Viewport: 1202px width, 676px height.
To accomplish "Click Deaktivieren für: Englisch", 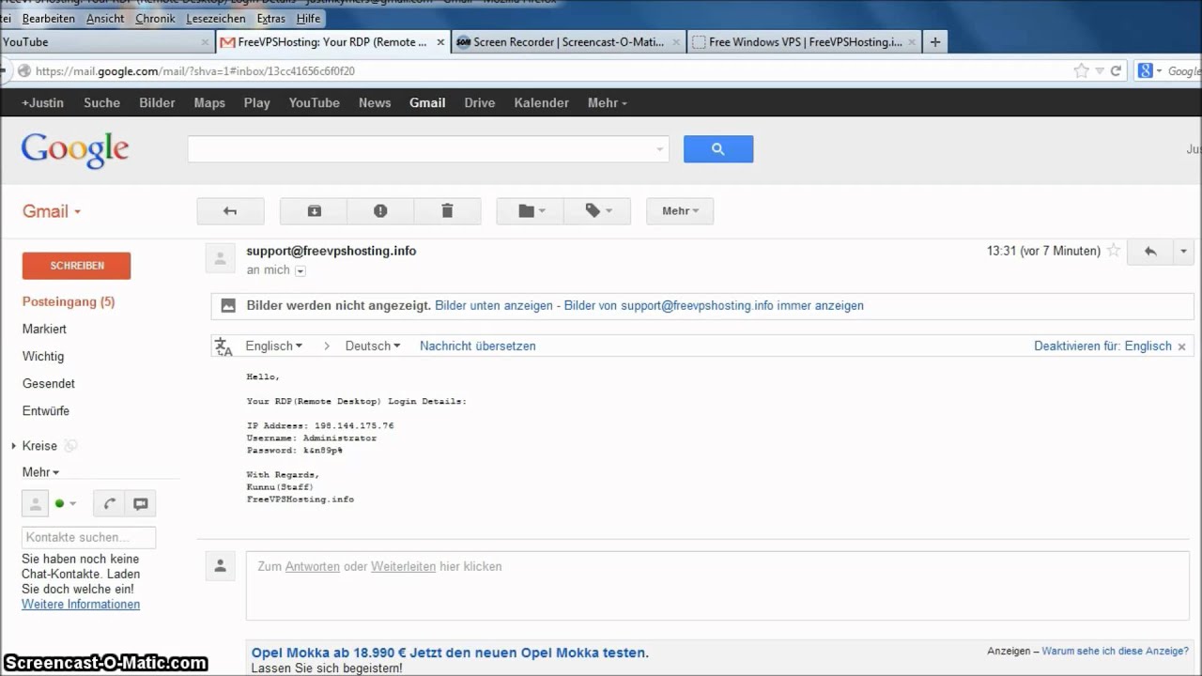I will coord(1102,346).
